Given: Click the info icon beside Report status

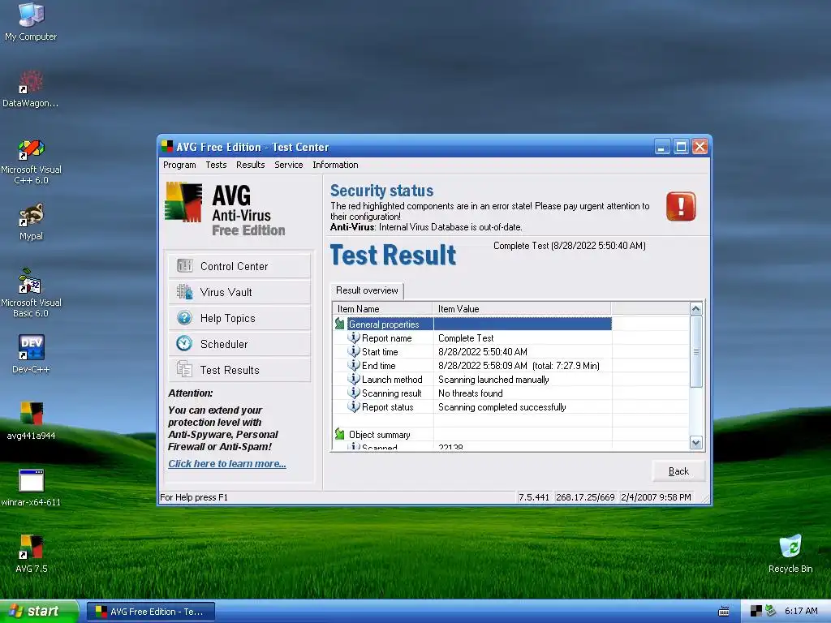Looking at the screenshot, I should point(354,406).
